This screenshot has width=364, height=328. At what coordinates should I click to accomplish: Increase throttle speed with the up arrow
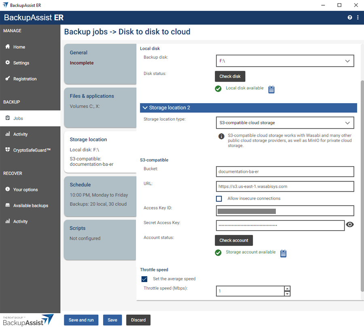click(x=287, y=288)
